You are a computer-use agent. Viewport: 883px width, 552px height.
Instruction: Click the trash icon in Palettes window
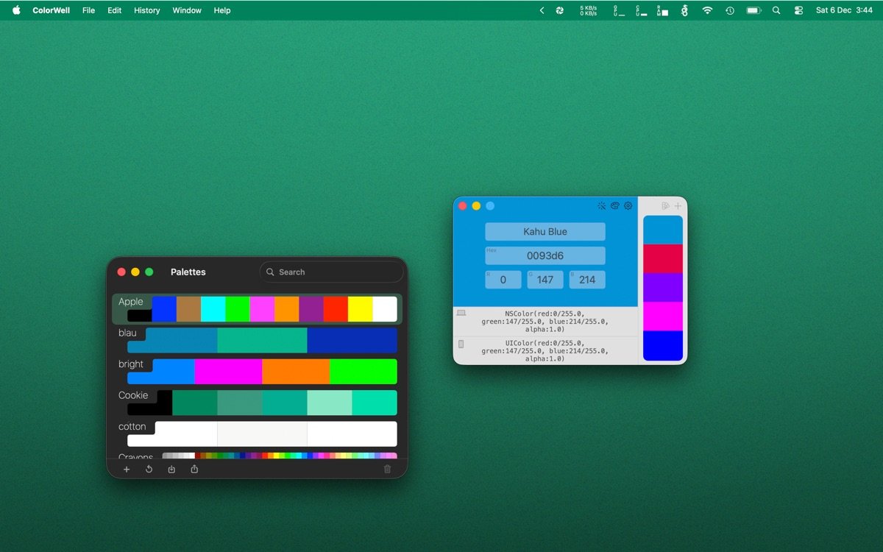[387, 469]
